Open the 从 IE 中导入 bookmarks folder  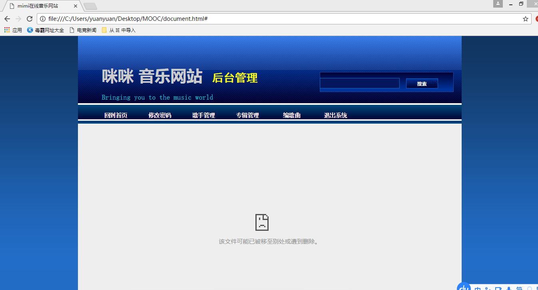(119, 30)
